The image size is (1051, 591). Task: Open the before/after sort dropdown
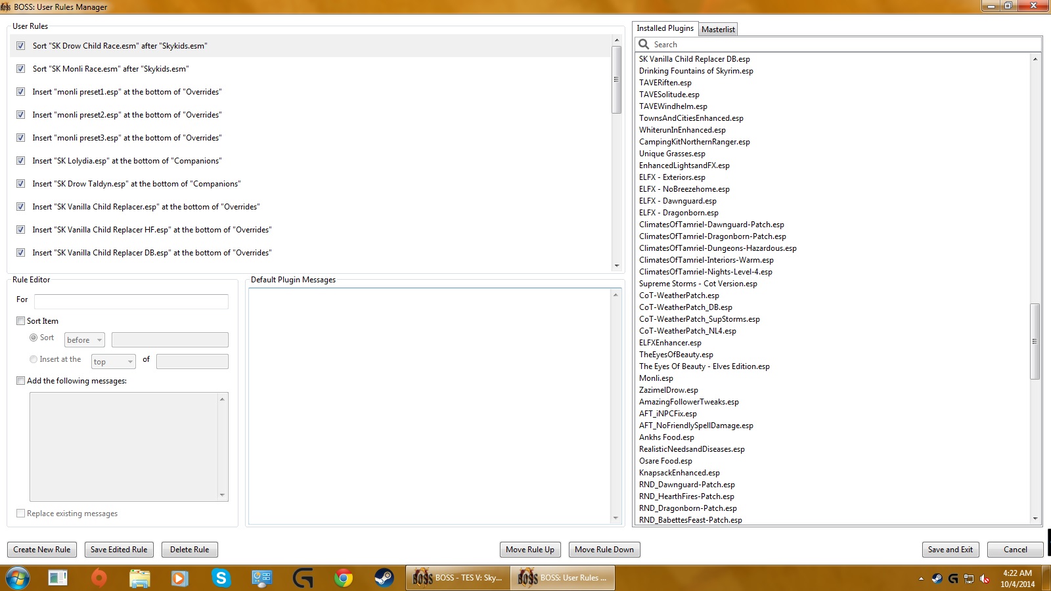[85, 339]
